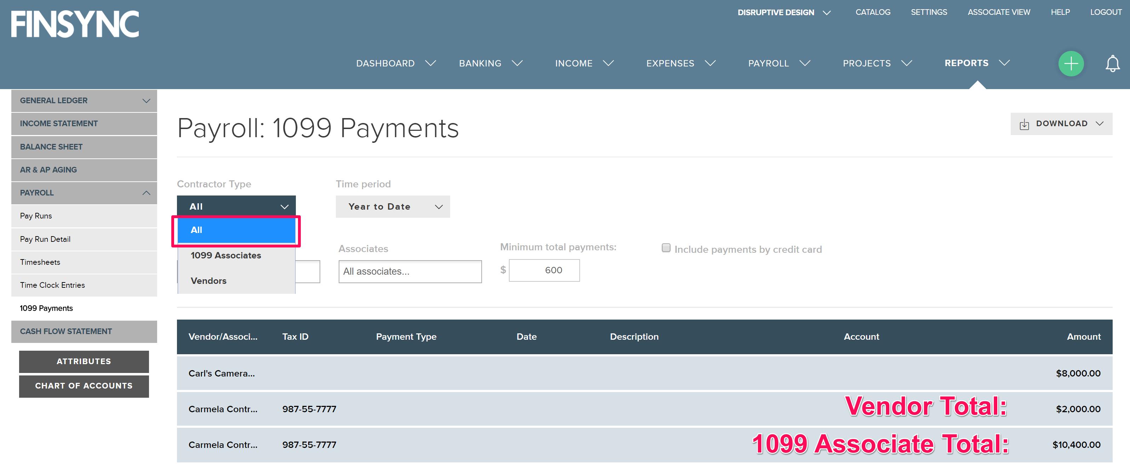Sort by Payment Type column header

tap(406, 337)
